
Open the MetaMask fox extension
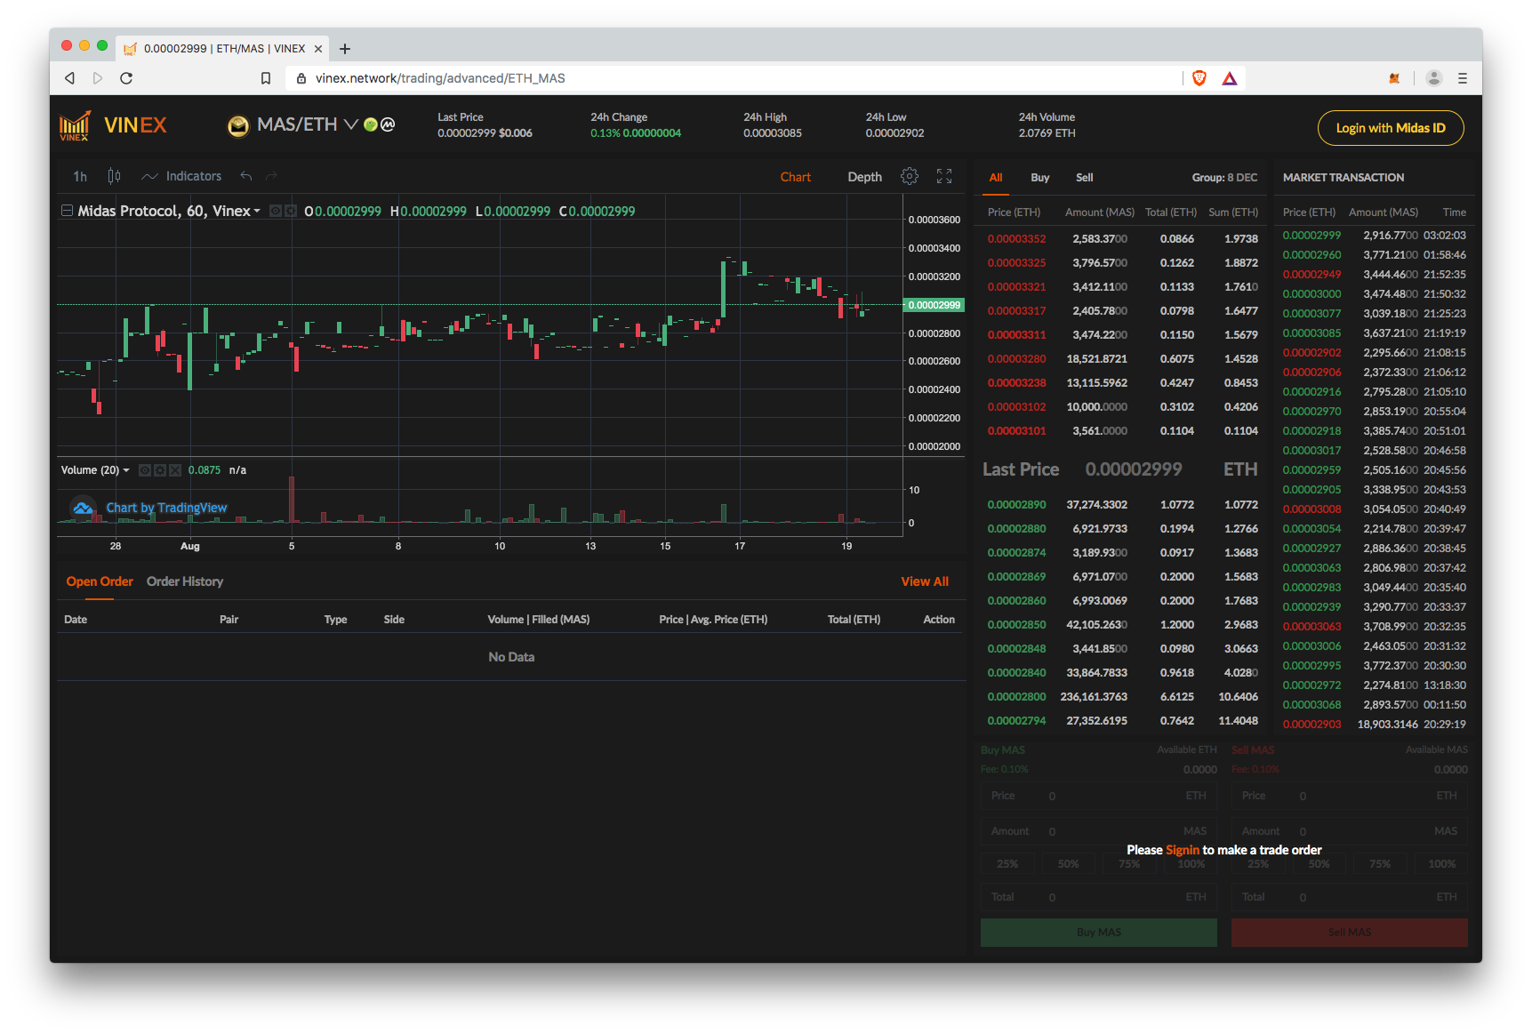1394,78
